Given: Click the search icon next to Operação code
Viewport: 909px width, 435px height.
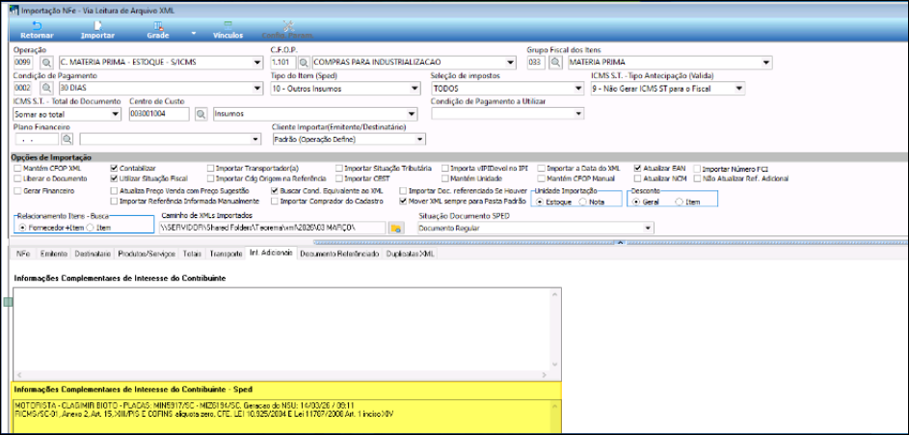Looking at the screenshot, I should coord(45,64).
